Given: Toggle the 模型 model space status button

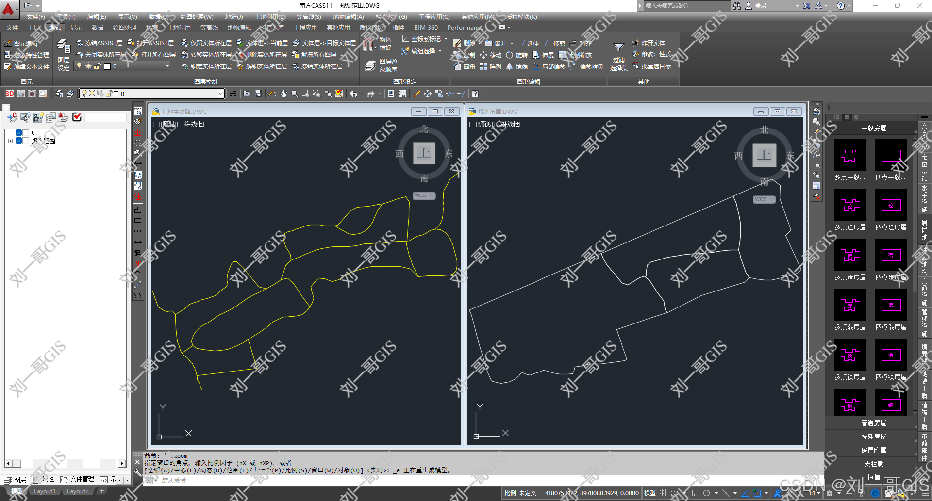Looking at the screenshot, I should 649,493.
